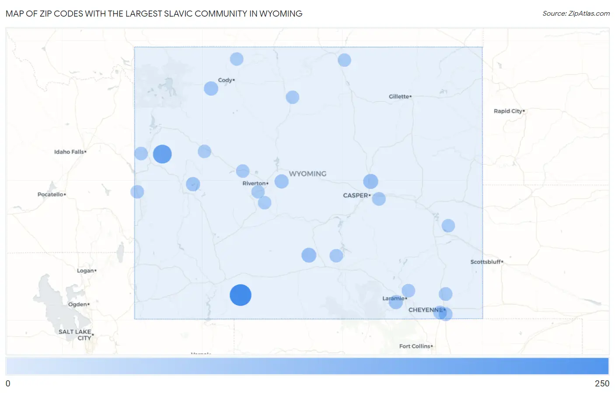Click the large dark blue bubble in southwest Wyoming
Screen dimensions: 615x393
click(241, 295)
